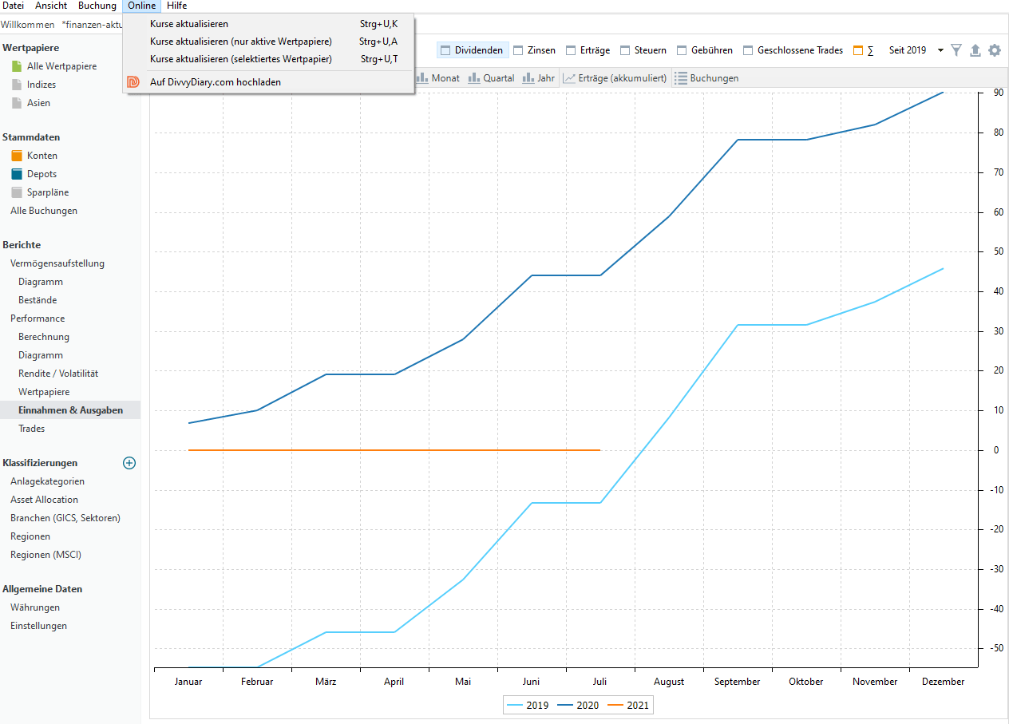Click the export data icon
The image size is (1009, 724).
[x=975, y=50]
